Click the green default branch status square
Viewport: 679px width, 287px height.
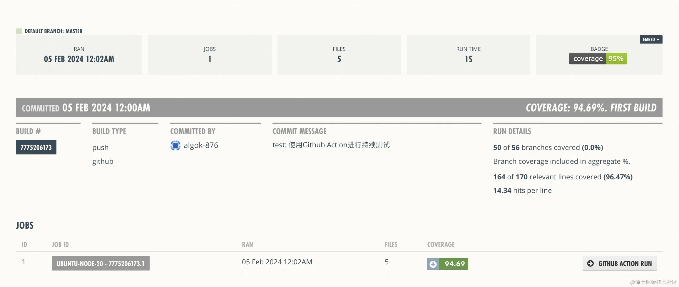(19, 31)
